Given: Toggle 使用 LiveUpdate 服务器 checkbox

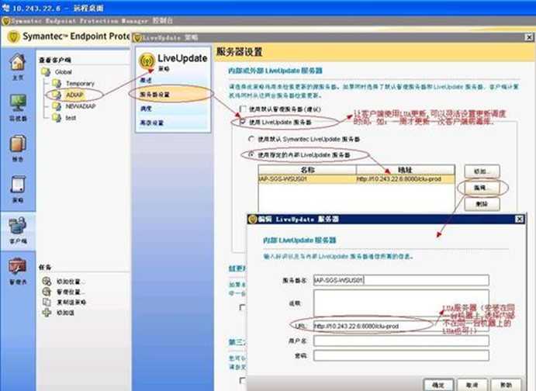Looking at the screenshot, I should pyautogui.click(x=243, y=122).
